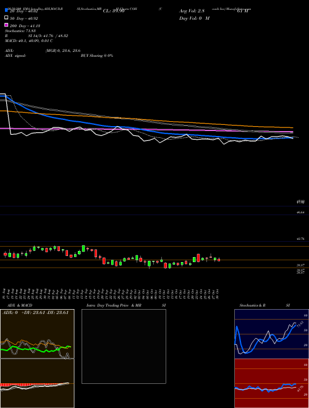Open the red RSI chart panel

[x=271, y=383]
